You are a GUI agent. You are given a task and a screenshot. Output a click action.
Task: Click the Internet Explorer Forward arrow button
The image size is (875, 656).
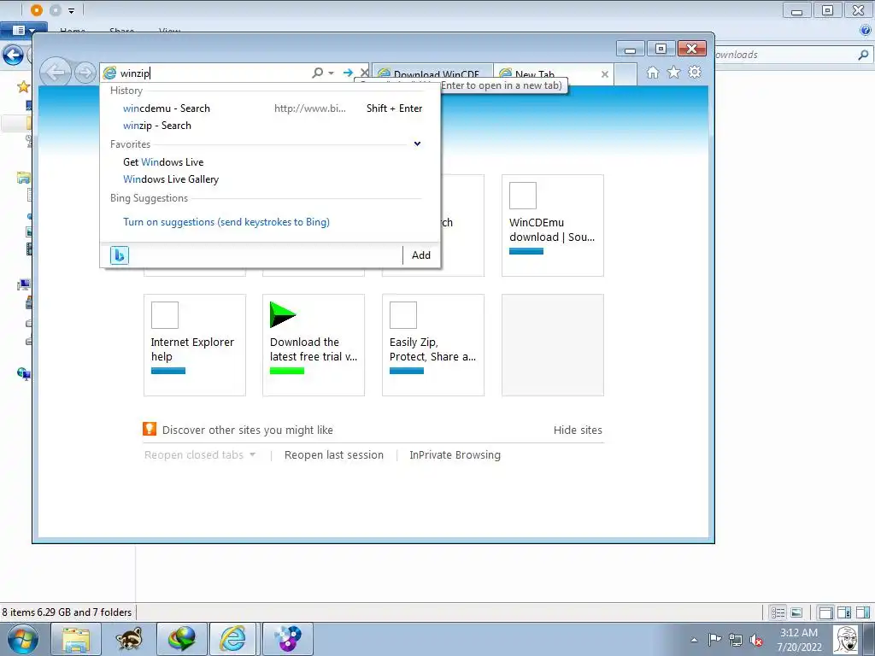point(85,73)
